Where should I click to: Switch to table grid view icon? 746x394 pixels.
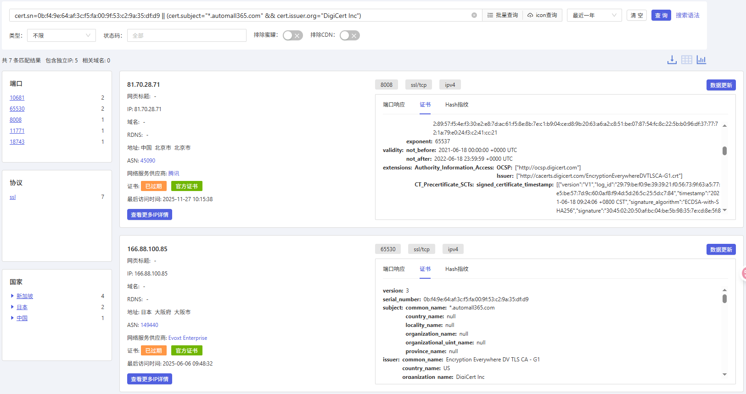click(x=687, y=60)
